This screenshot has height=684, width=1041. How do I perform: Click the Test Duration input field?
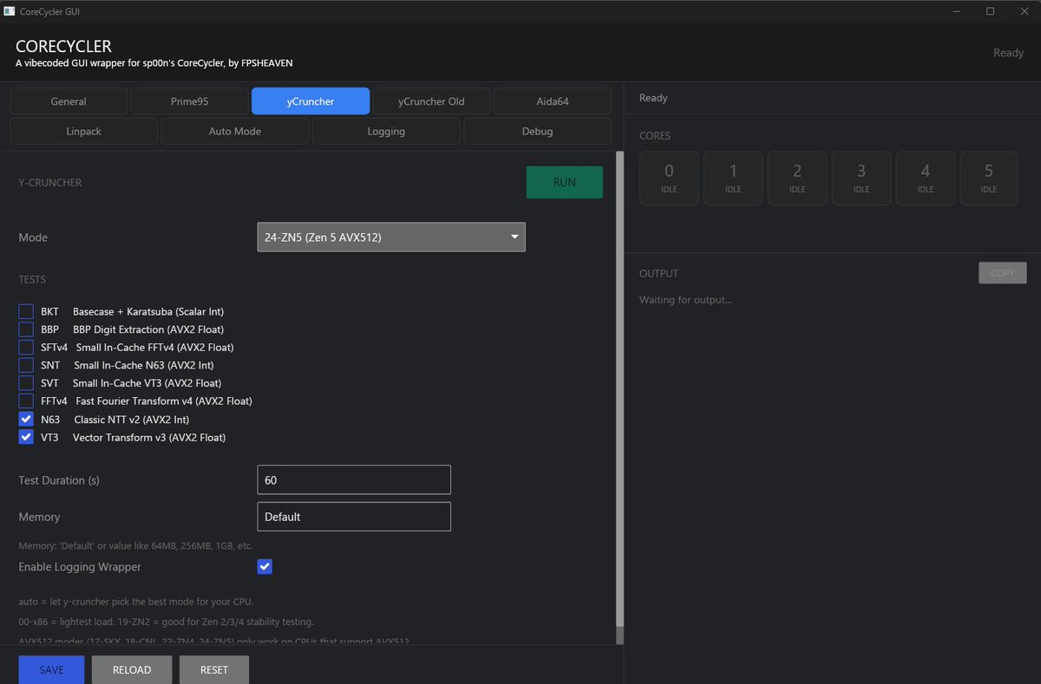click(354, 479)
